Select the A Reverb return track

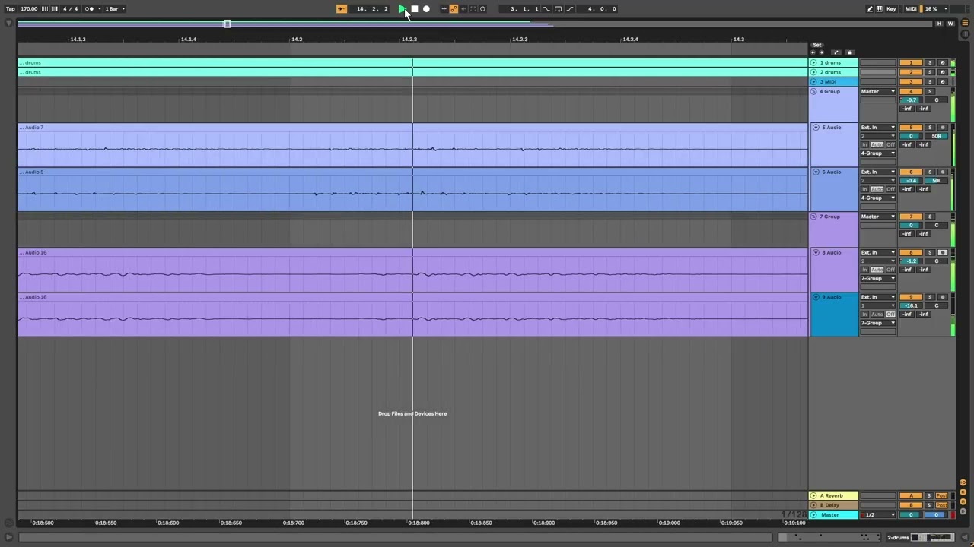[x=833, y=496]
